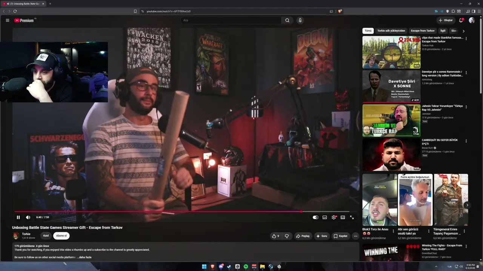
Task: Show hidden tray icons chevron
Action: tap(436, 266)
